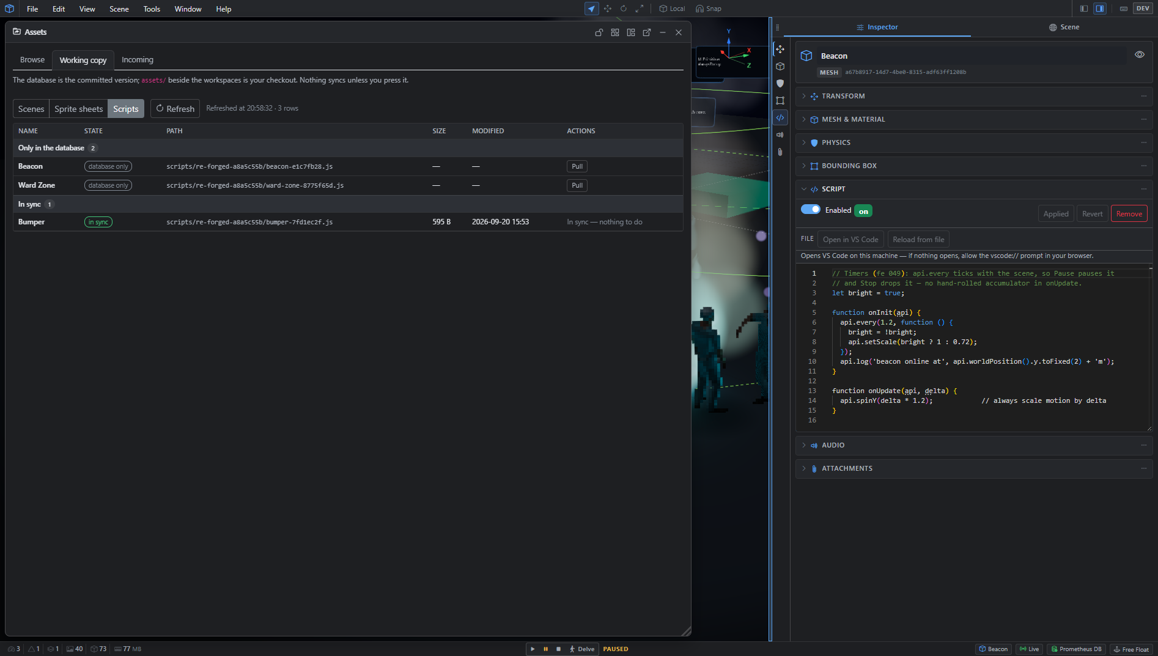Click the Play button in the status bar
Screen dimensions: 1158x656
(533, 649)
